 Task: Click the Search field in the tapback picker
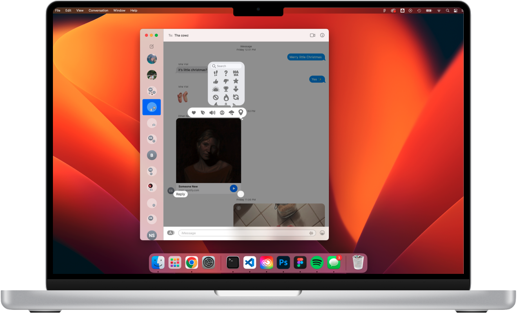point(226,66)
